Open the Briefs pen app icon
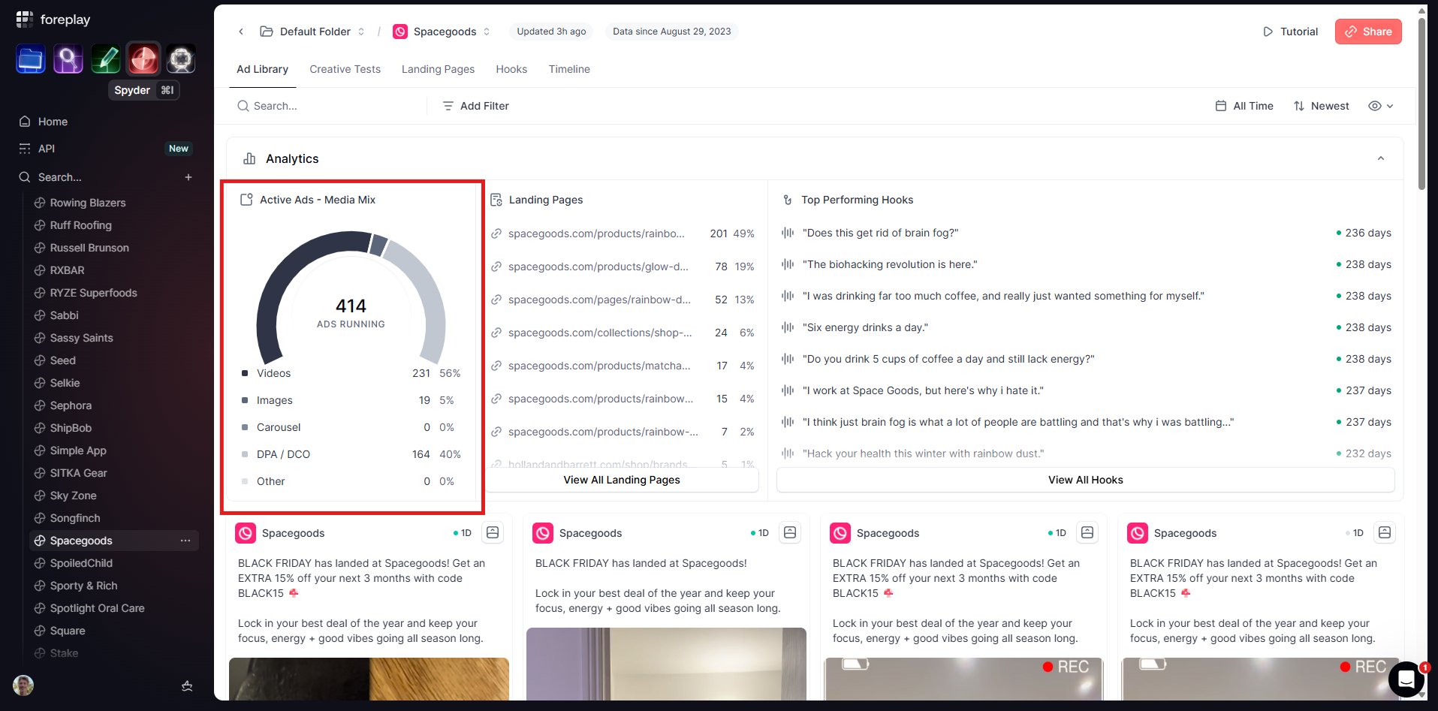1438x711 pixels. tap(106, 59)
